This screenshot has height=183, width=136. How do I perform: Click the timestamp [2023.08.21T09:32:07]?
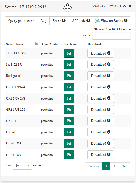pos(106,6)
